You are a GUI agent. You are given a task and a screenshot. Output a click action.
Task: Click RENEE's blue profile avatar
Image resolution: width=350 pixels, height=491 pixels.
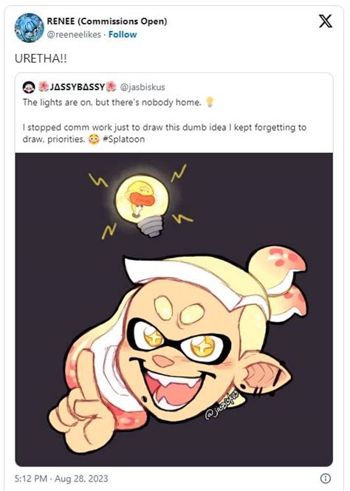(29, 27)
